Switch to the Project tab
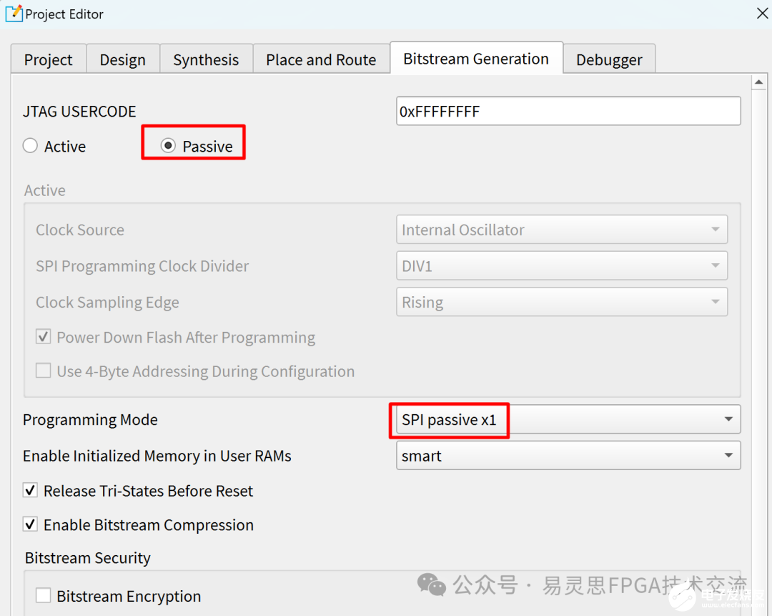This screenshot has height=616, width=772. coord(49,60)
